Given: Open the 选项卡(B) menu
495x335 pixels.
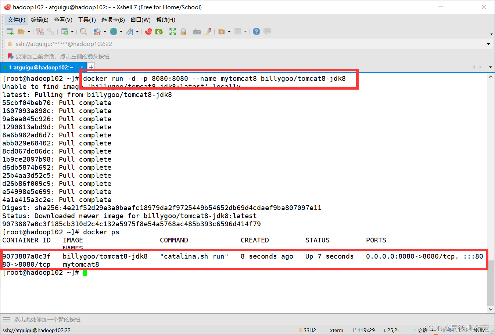Looking at the screenshot, I should click(x=113, y=20).
